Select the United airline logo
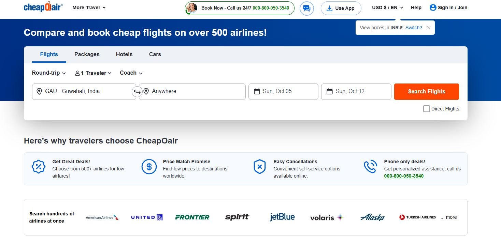The height and width of the screenshot is (243, 501). pyautogui.click(x=147, y=217)
